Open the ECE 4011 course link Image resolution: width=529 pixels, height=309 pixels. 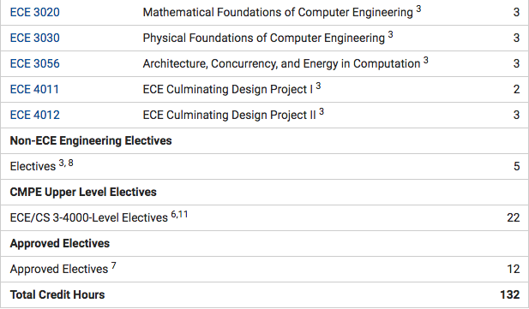pyautogui.click(x=34, y=89)
